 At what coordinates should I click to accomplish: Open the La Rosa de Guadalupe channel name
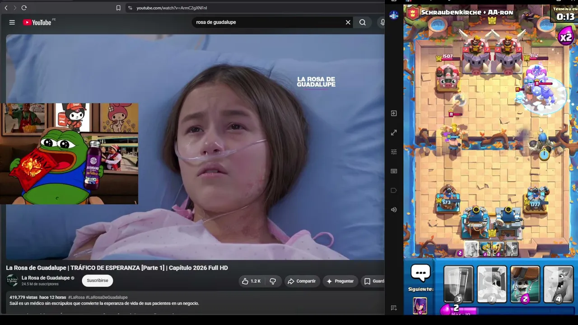[x=46, y=278]
